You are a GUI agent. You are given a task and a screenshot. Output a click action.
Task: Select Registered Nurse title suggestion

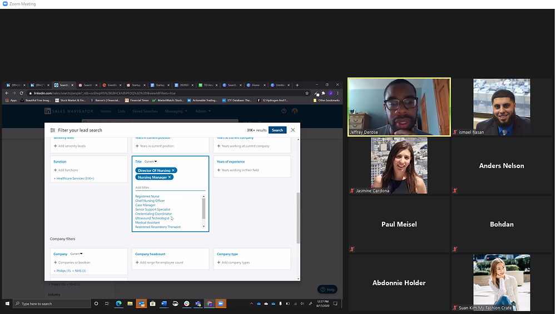tap(147, 196)
